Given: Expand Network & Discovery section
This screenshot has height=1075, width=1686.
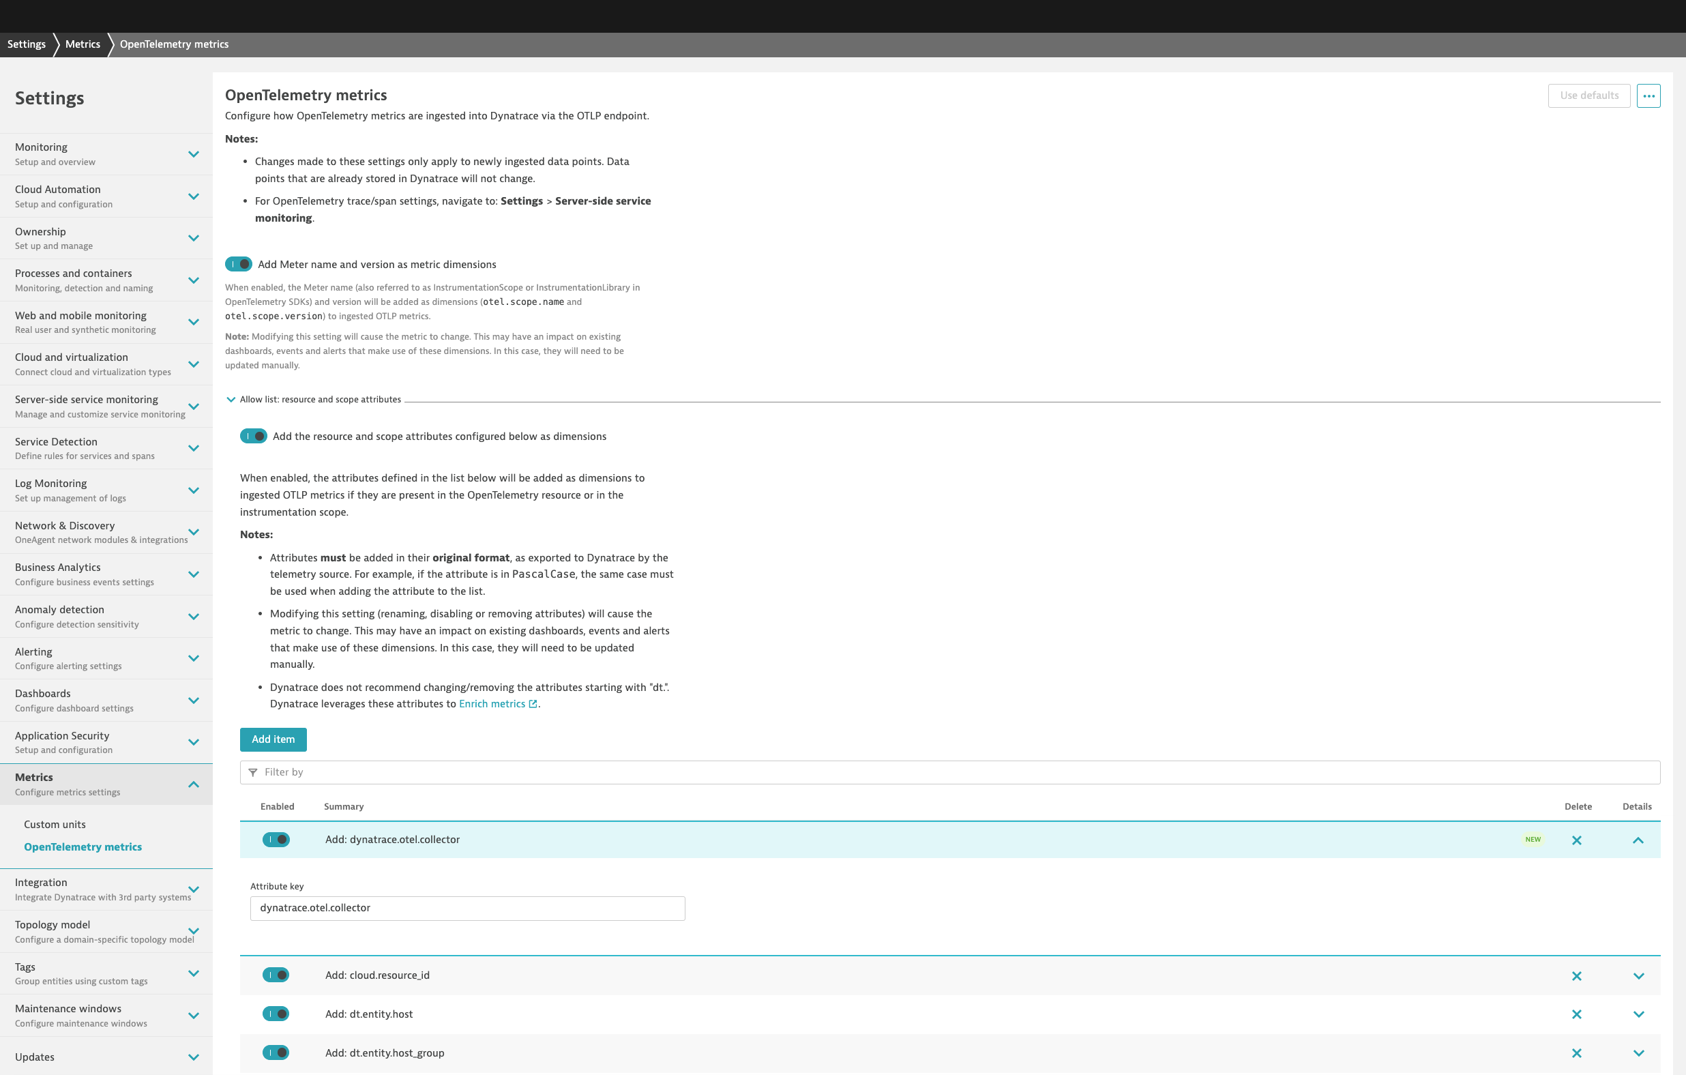Looking at the screenshot, I should point(194,532).
